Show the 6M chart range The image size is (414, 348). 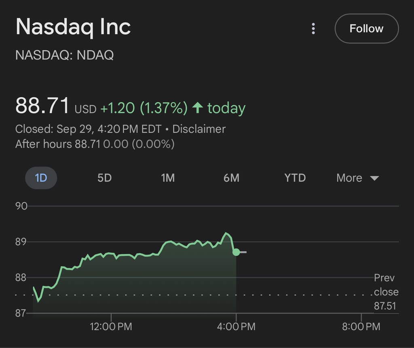[x=231, y=178]
